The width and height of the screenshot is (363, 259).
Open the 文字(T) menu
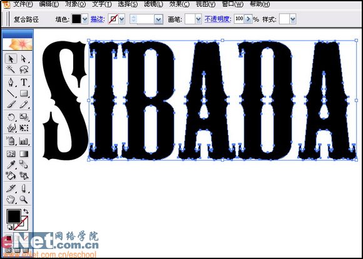click(102, 4)
